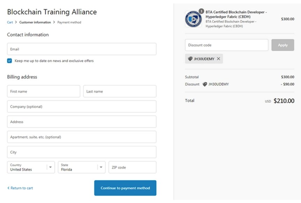The width and height of the screenshot is (301, 203).
Task: Click the $210.00 total amount
Action: [x=284, y=101]
